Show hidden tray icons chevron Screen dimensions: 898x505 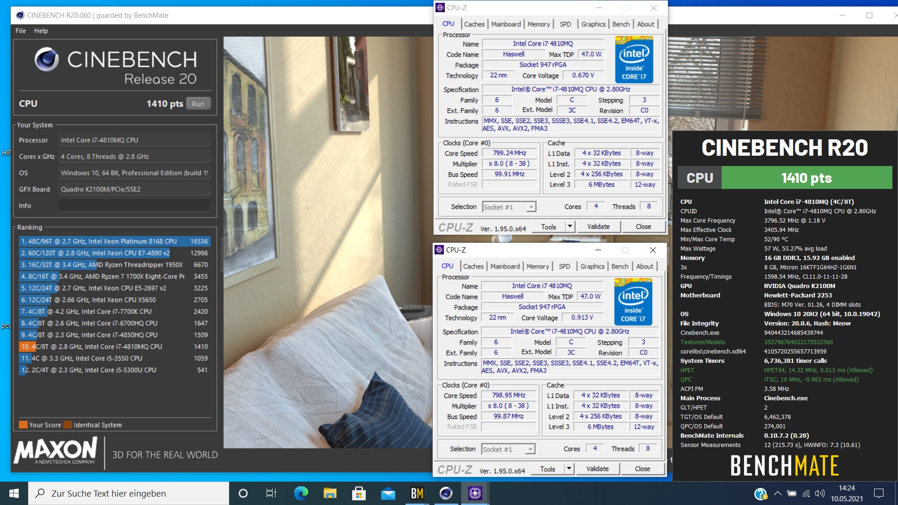point(777,493)
